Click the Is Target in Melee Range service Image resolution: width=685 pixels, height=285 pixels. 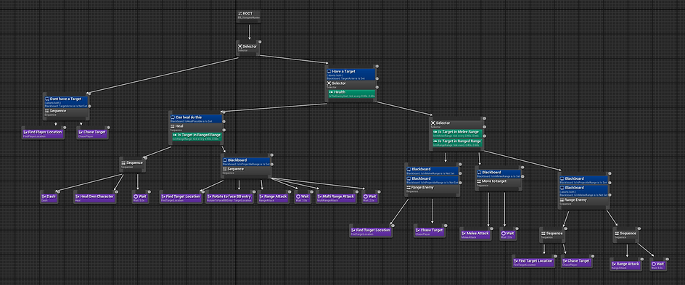456,133
